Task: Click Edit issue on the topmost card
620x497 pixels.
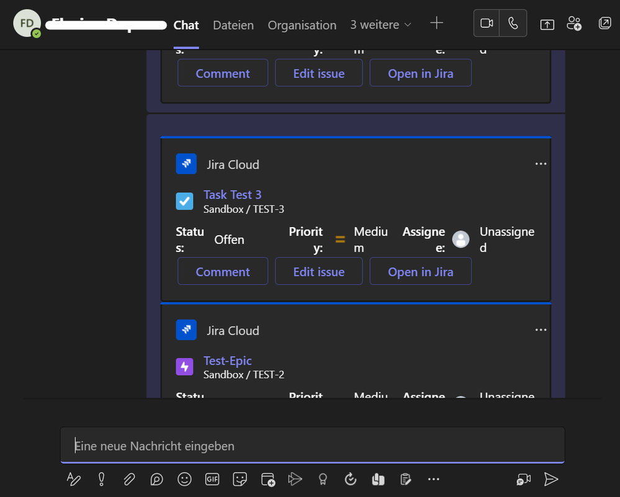Action: (x=319, y=73)
